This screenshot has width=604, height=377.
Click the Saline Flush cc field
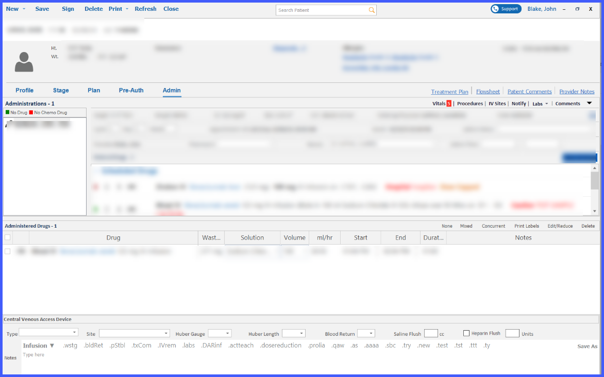coord(431,333)
